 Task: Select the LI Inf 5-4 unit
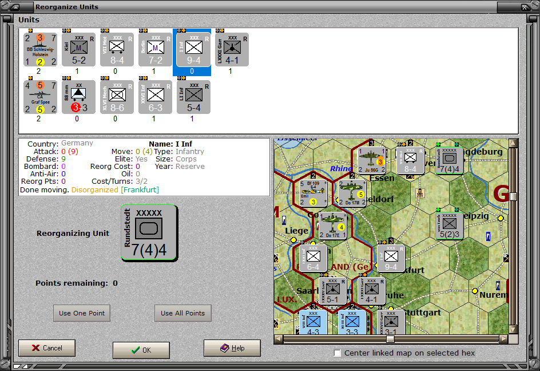pos(193,97)
